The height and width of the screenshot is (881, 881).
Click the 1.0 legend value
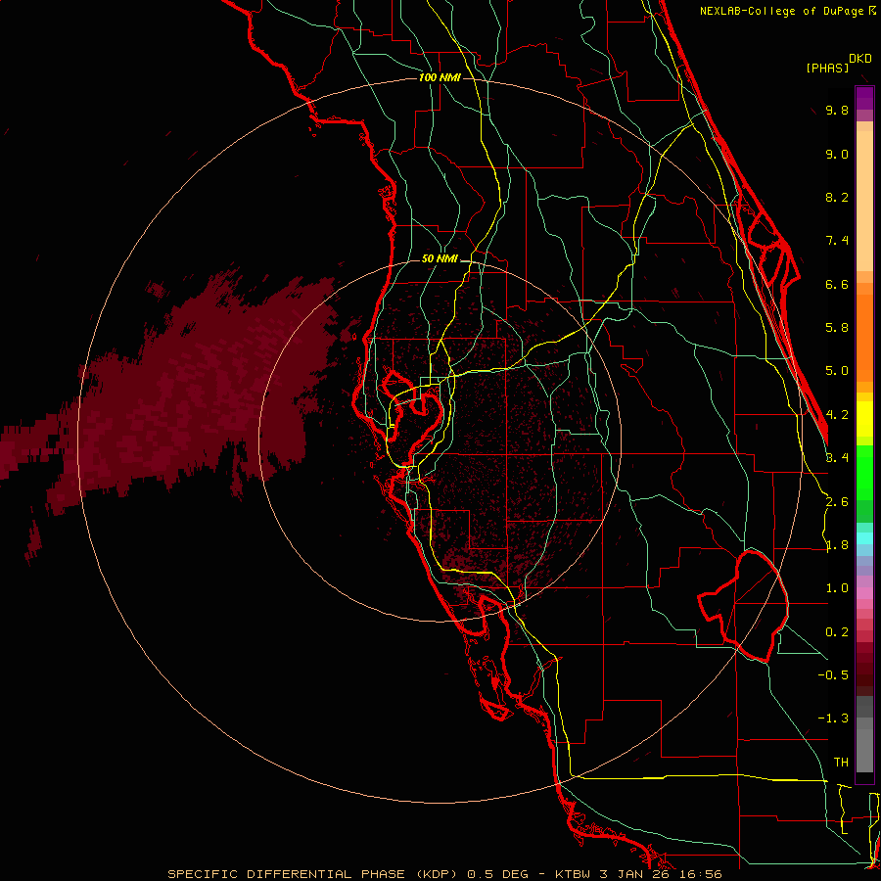pos(837,588)
